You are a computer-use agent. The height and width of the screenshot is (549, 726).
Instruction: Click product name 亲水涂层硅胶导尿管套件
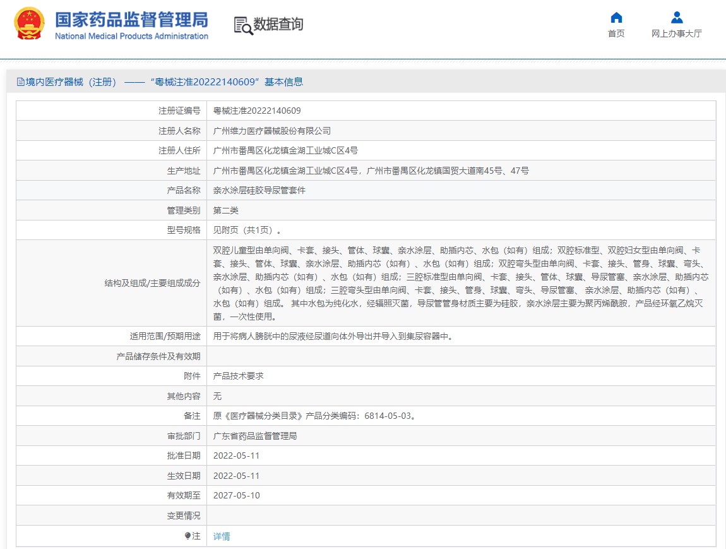click(x=259, y=190)
